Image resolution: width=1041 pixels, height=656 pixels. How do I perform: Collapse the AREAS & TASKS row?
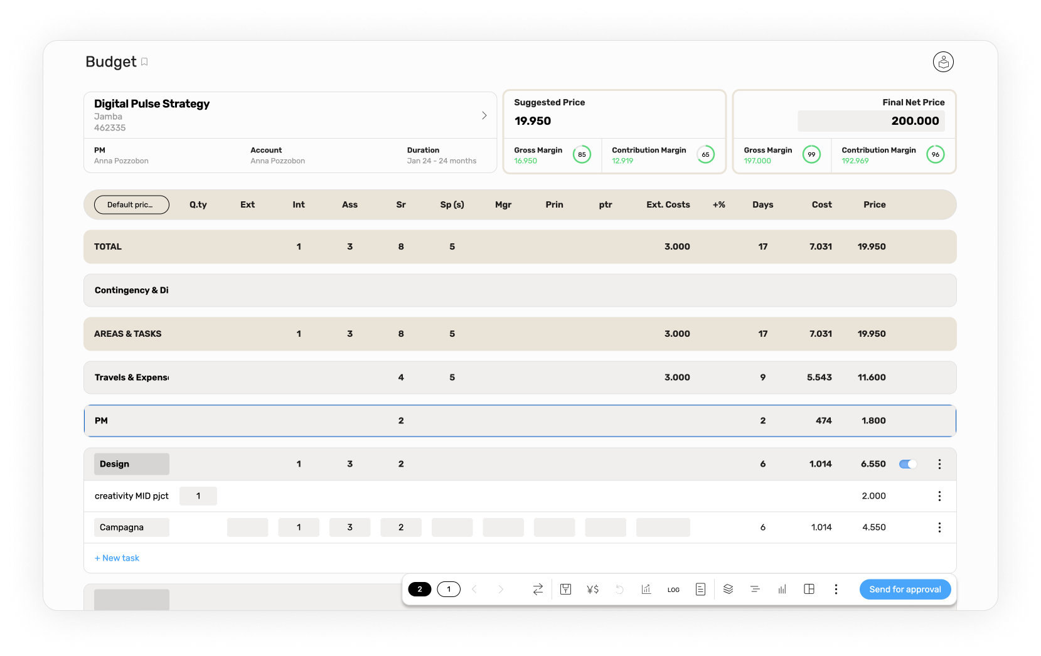click(x=520, y=334)
